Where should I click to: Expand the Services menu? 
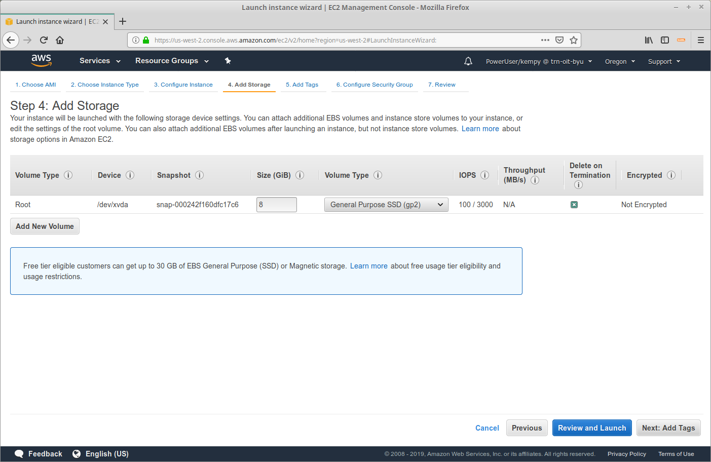100,61
